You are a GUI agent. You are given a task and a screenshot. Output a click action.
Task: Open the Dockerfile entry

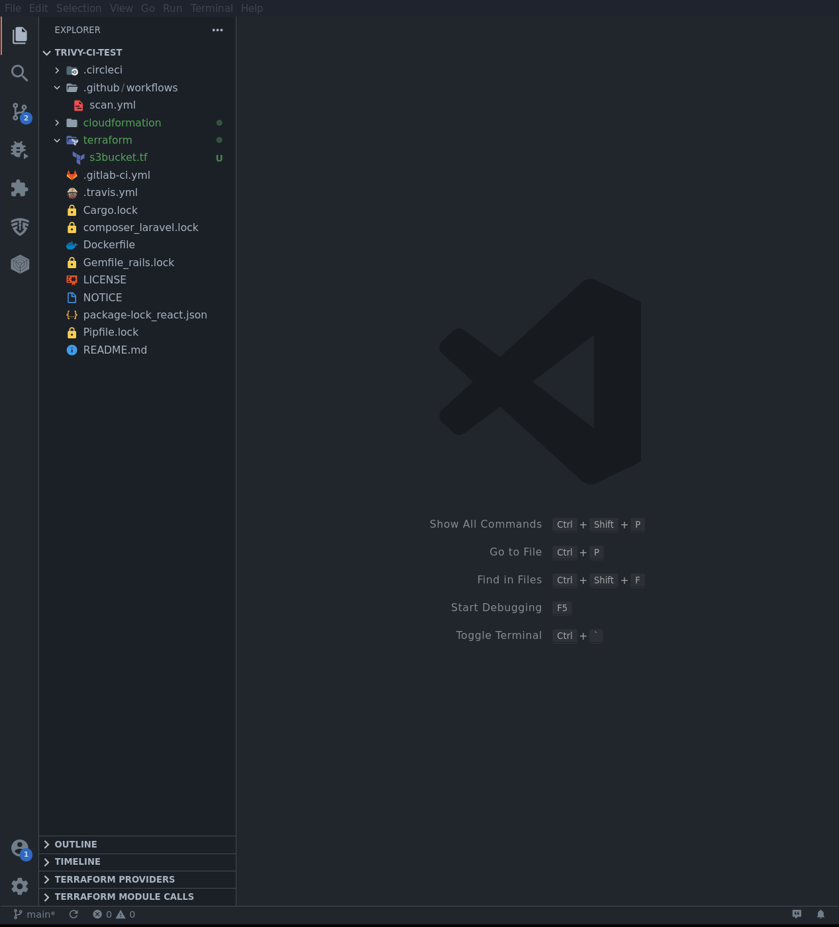(137, 245)
